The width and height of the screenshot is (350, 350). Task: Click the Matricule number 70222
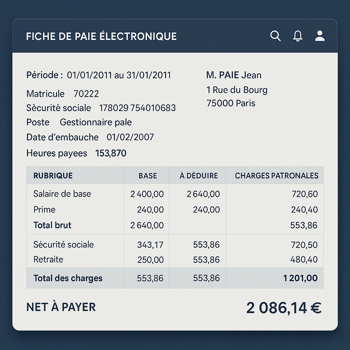click(86, 94)
